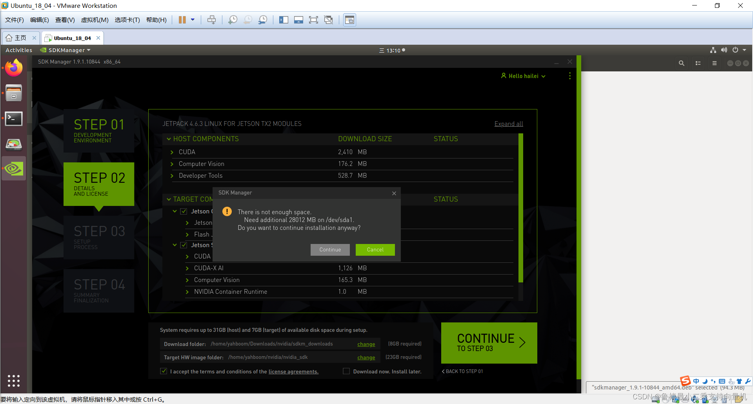Open Files manager from the dock
Image resolution: width=753 pixels, height=404 pixels.
[14, 93]
